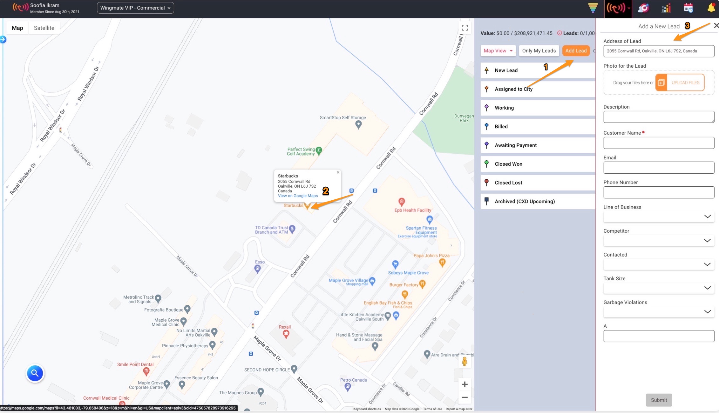Expand the Tank Size dropdown
719x413 pixels.
(x=659, y=288)
